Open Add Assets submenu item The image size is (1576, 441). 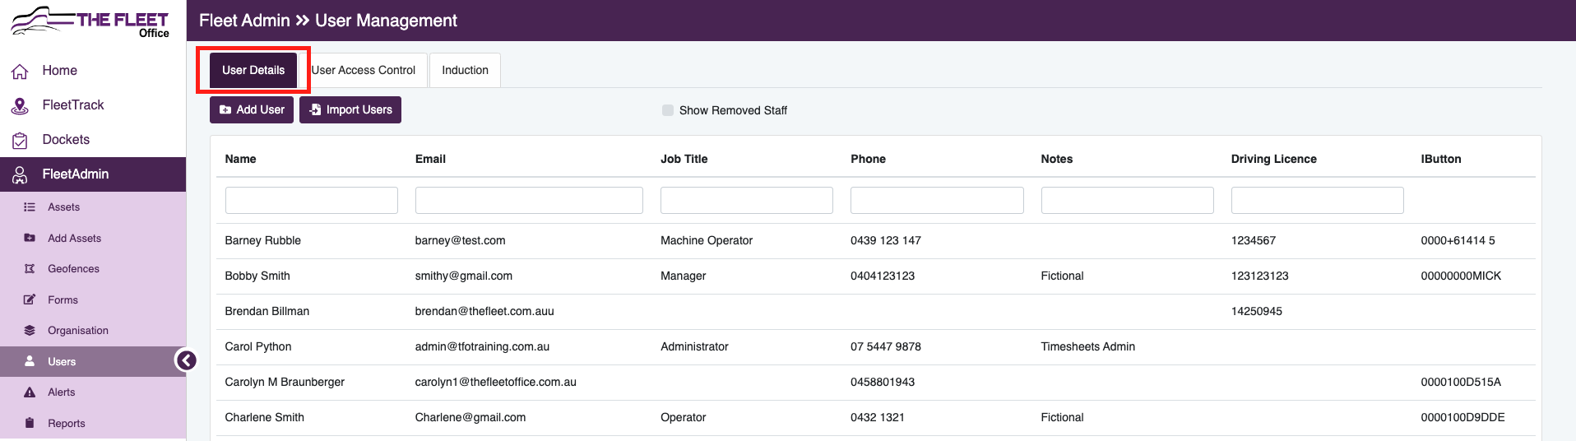pos(93,239)
